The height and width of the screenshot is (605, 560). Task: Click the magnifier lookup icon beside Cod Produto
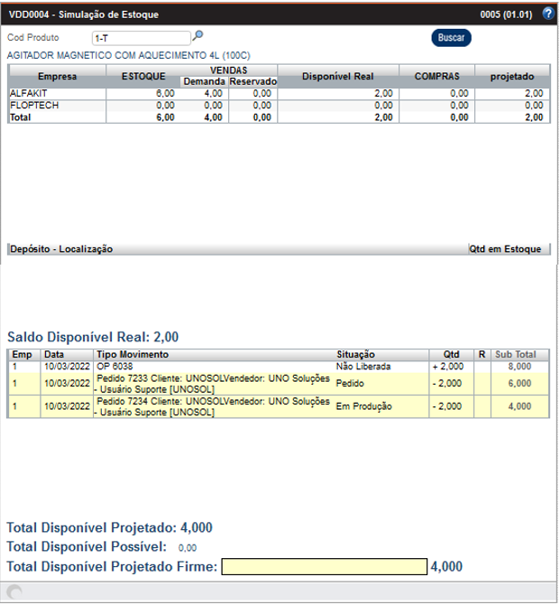click(x=197, y=37)
